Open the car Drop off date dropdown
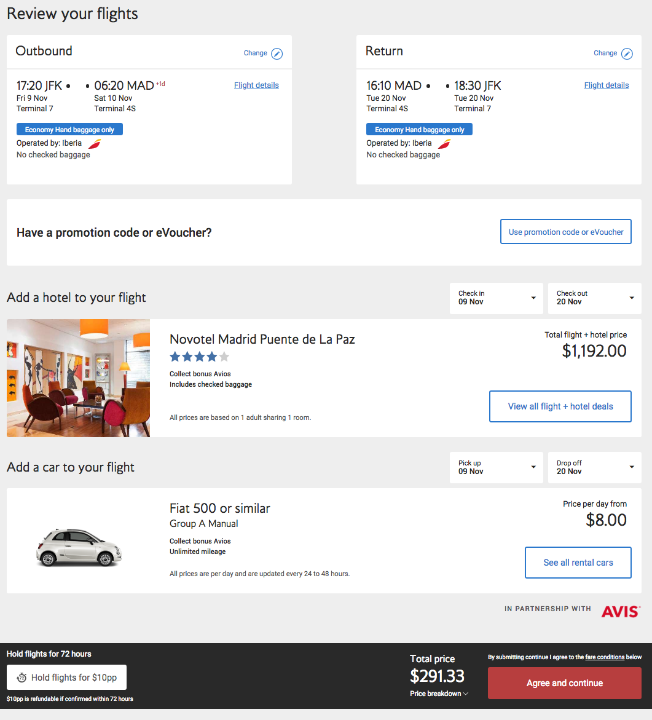652x720 pixels. tap(594, 468)
